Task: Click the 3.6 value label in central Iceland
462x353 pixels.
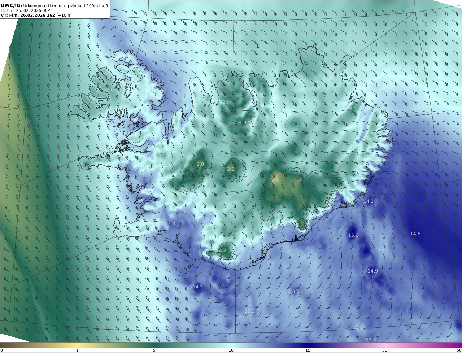Action: point(230,169)
